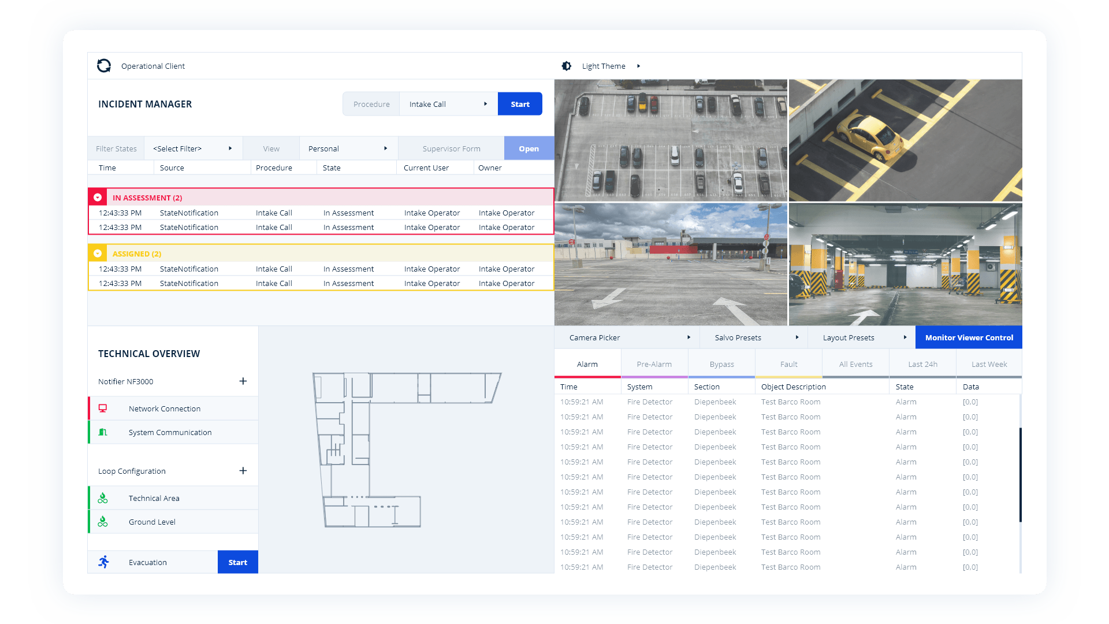Collapse the In Assessment group
Image resolution: width=1109 pixels, height=624 pixels.
[x=98, y=198]
